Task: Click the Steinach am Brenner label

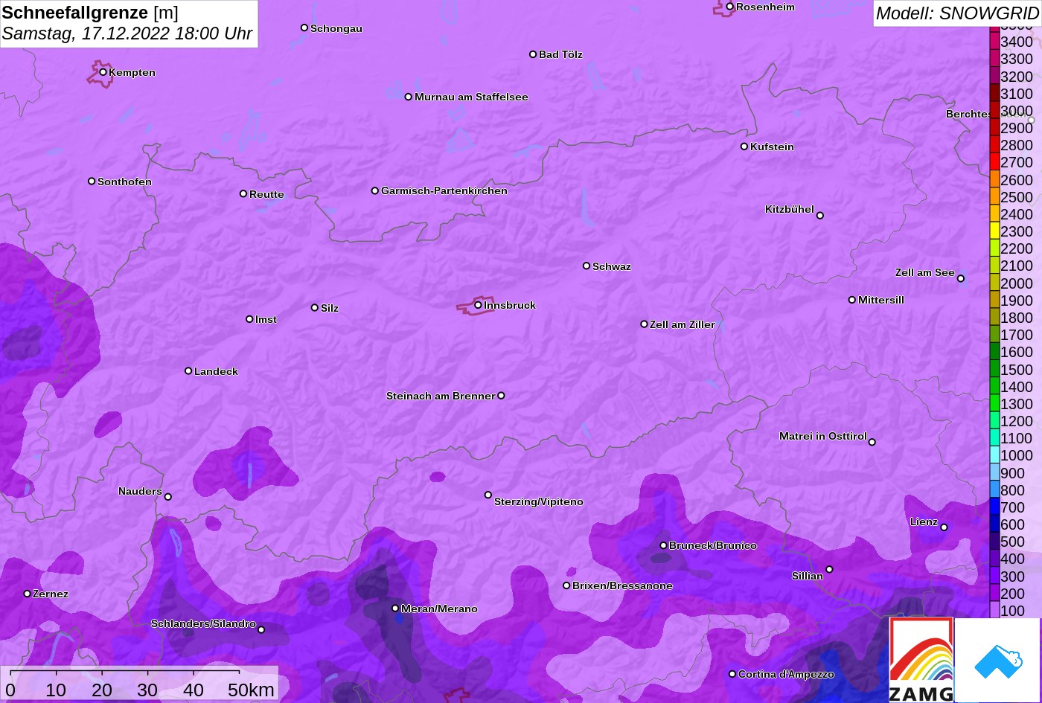Action: (441, 396)
